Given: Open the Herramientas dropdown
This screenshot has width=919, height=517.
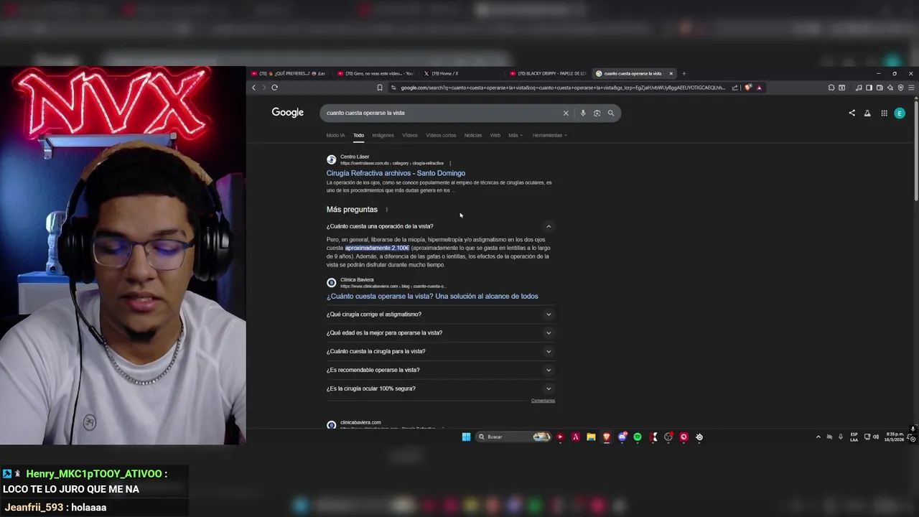Looking at the screenshot, I should [550, 135].
